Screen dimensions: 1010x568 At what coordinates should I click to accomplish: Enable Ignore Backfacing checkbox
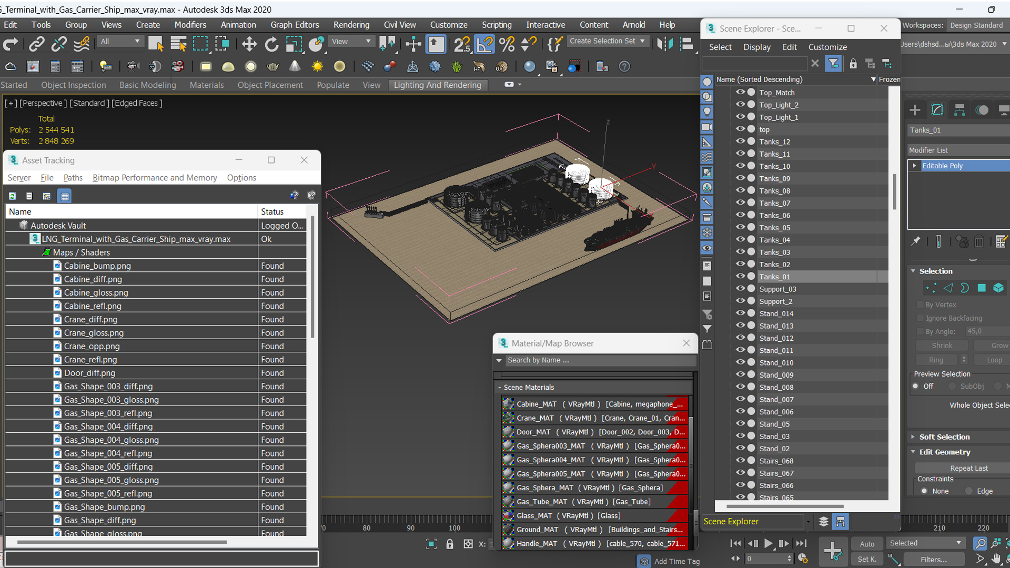pos(920,318)
